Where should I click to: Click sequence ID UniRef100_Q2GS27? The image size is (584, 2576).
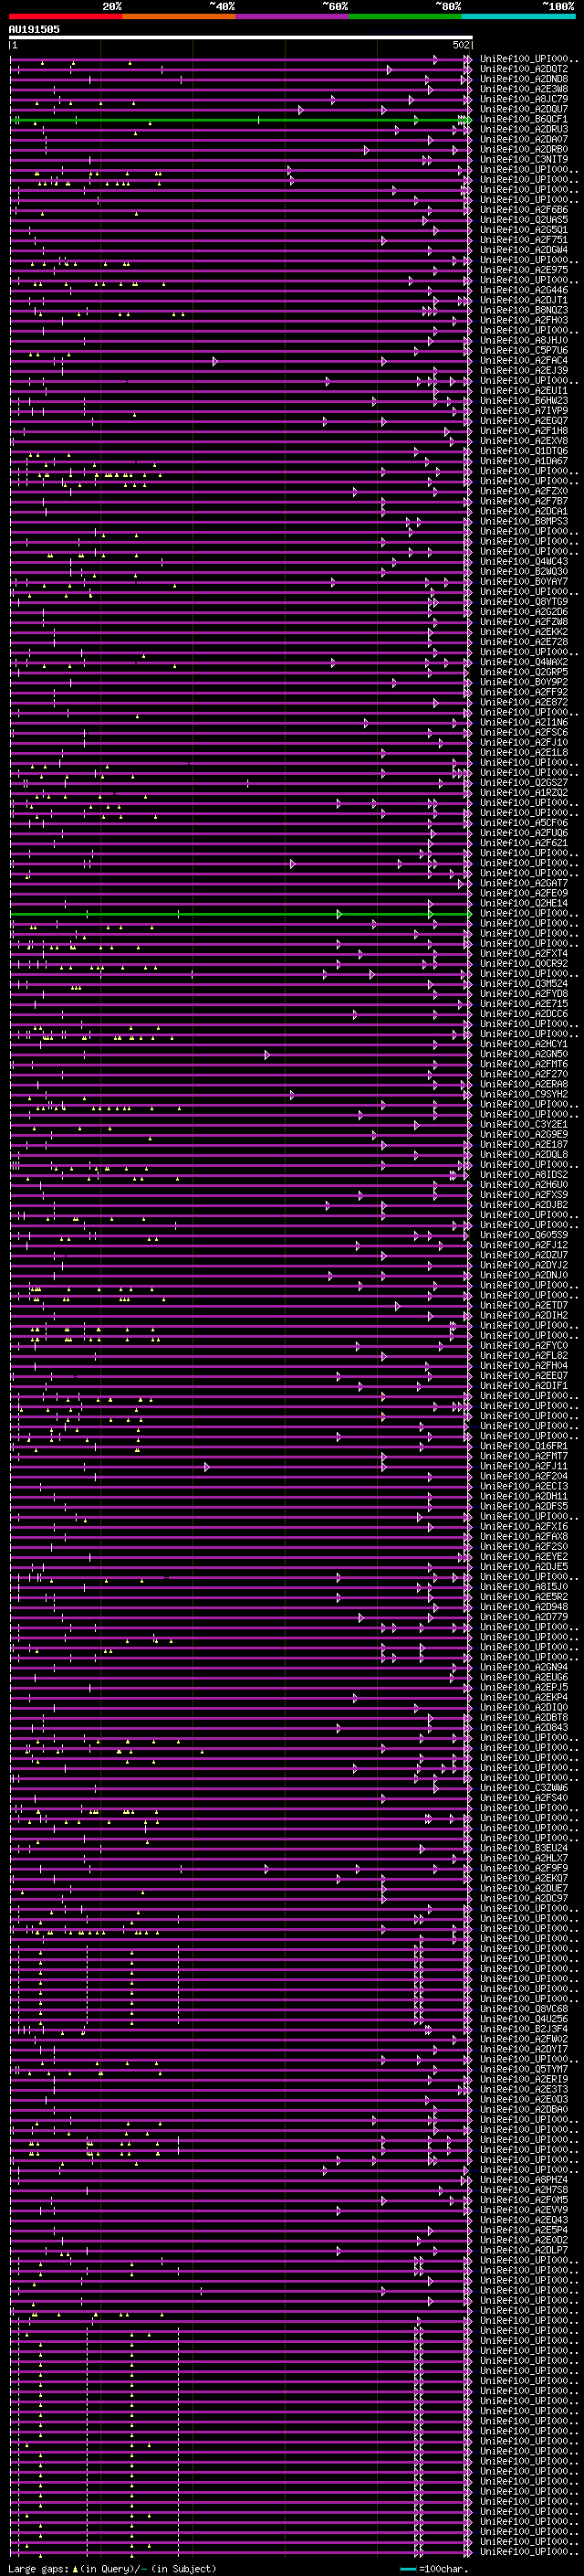524,782
